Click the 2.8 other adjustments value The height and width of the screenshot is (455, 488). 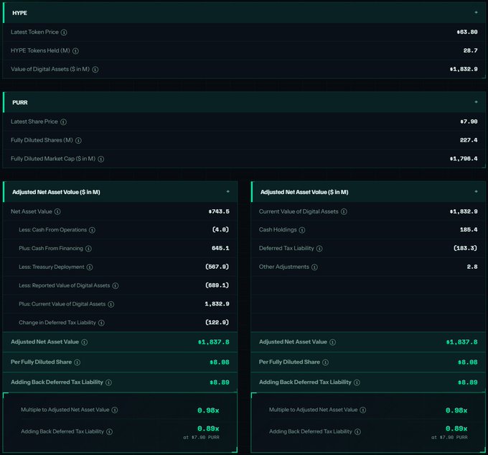[472, 267]
